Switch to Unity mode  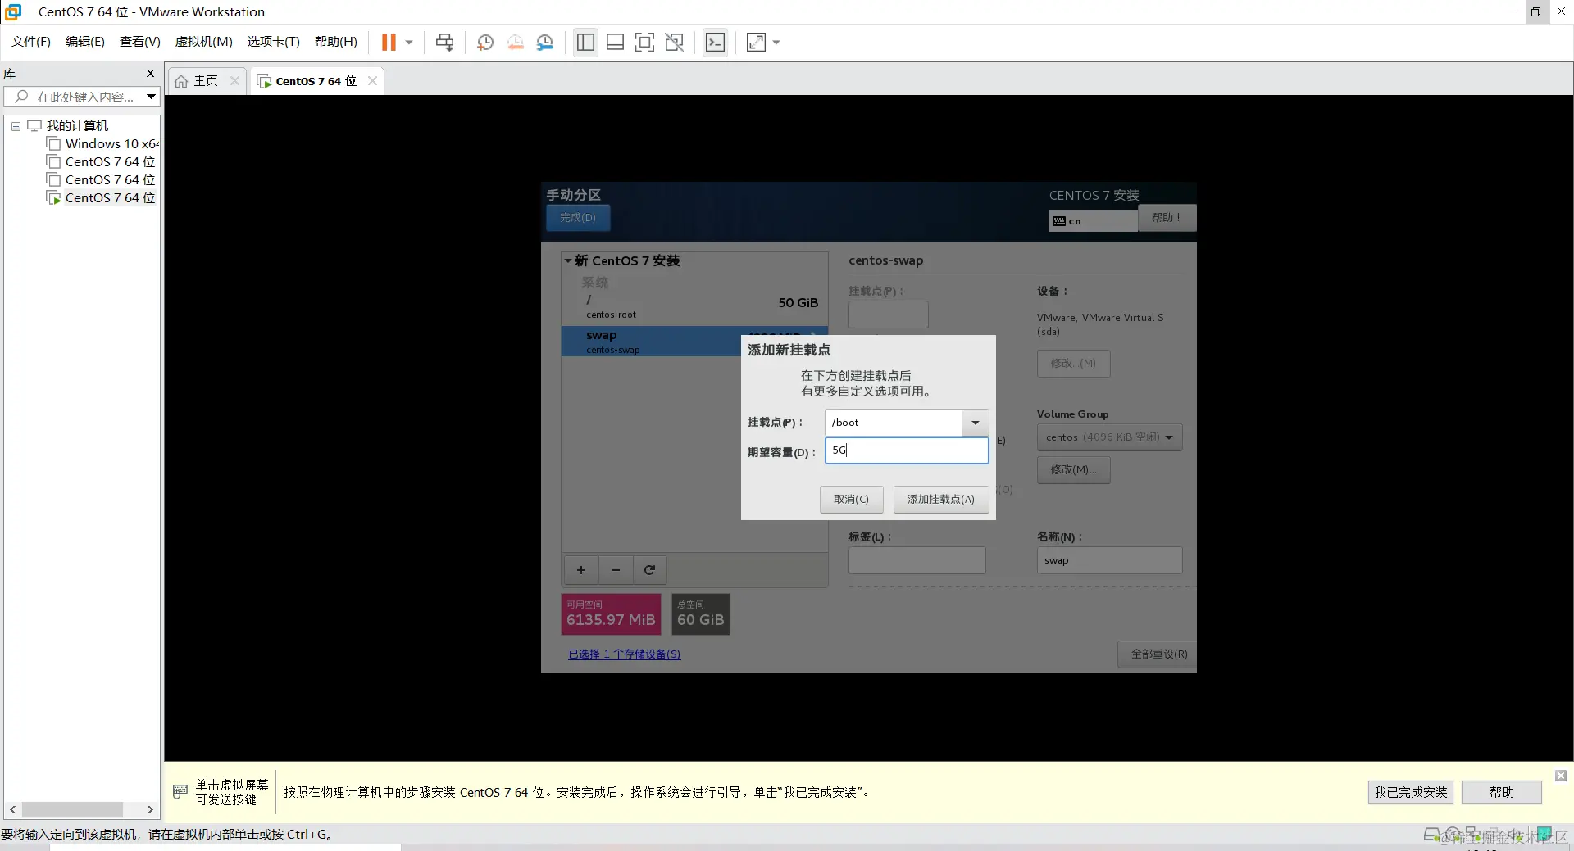tap(675, 42)
